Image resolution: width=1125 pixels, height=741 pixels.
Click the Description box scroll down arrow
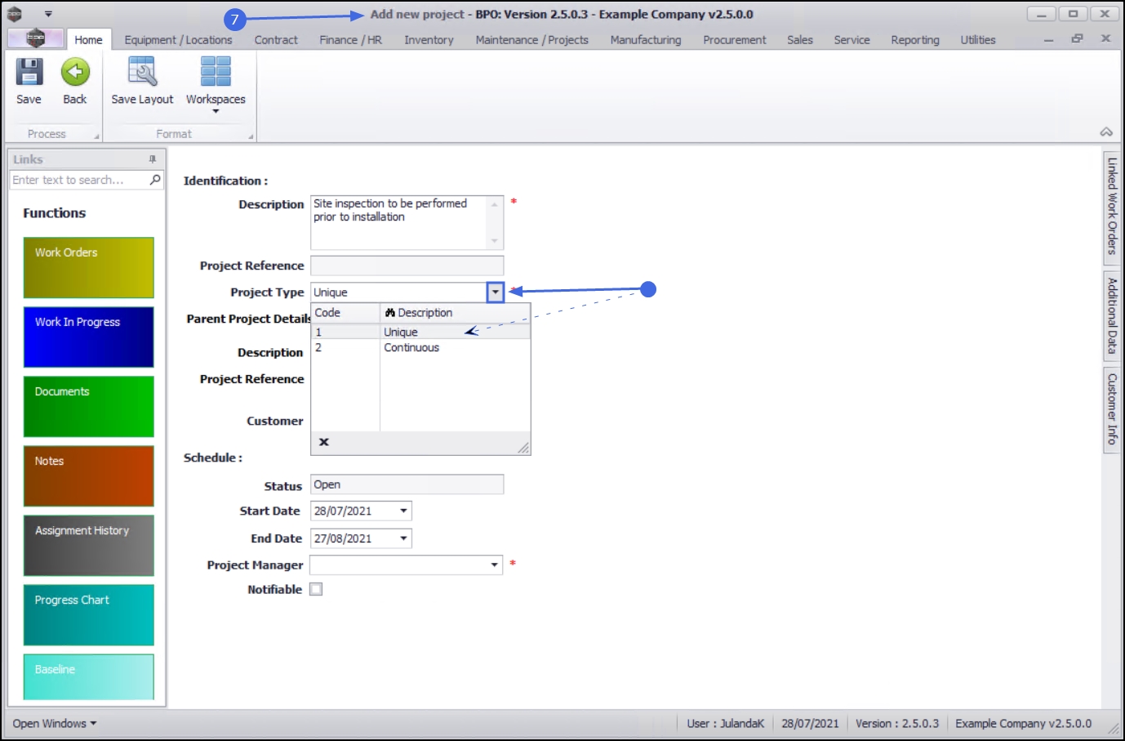point(495,241)
